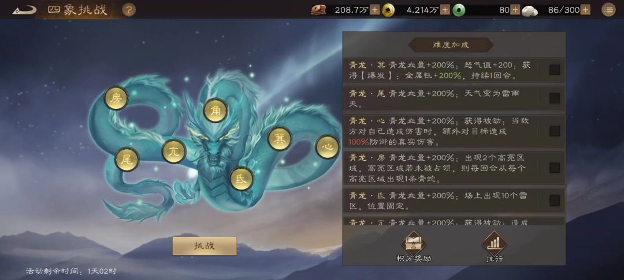The width and height of the screenshot is (624, 280).
Task: Add more copper coins with plus button
Action: click(445, 10)
